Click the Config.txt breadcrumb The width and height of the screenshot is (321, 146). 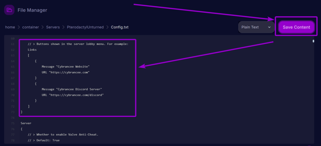click(x=119, y=27)
